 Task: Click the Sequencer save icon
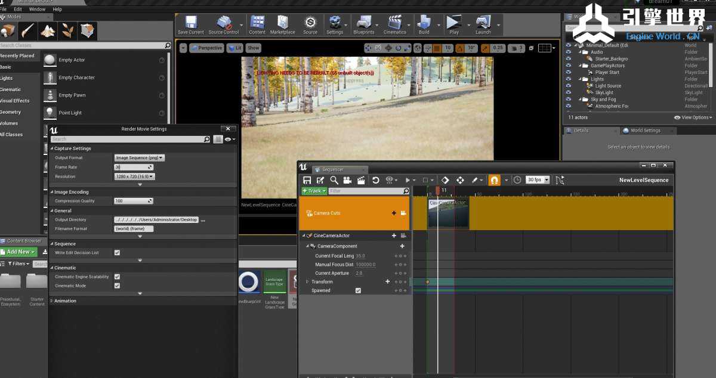pos(307,180)
